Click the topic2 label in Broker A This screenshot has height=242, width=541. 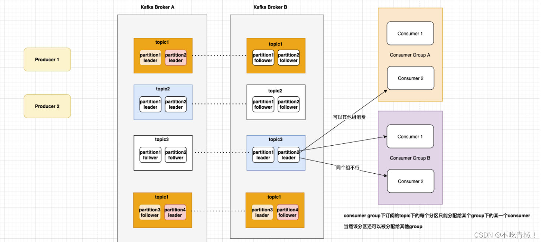[x=163, y=89]
